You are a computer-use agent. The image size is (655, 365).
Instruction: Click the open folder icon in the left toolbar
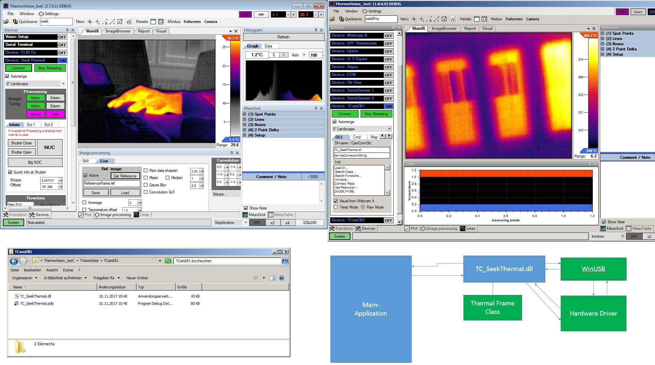[x=6, y=22]
